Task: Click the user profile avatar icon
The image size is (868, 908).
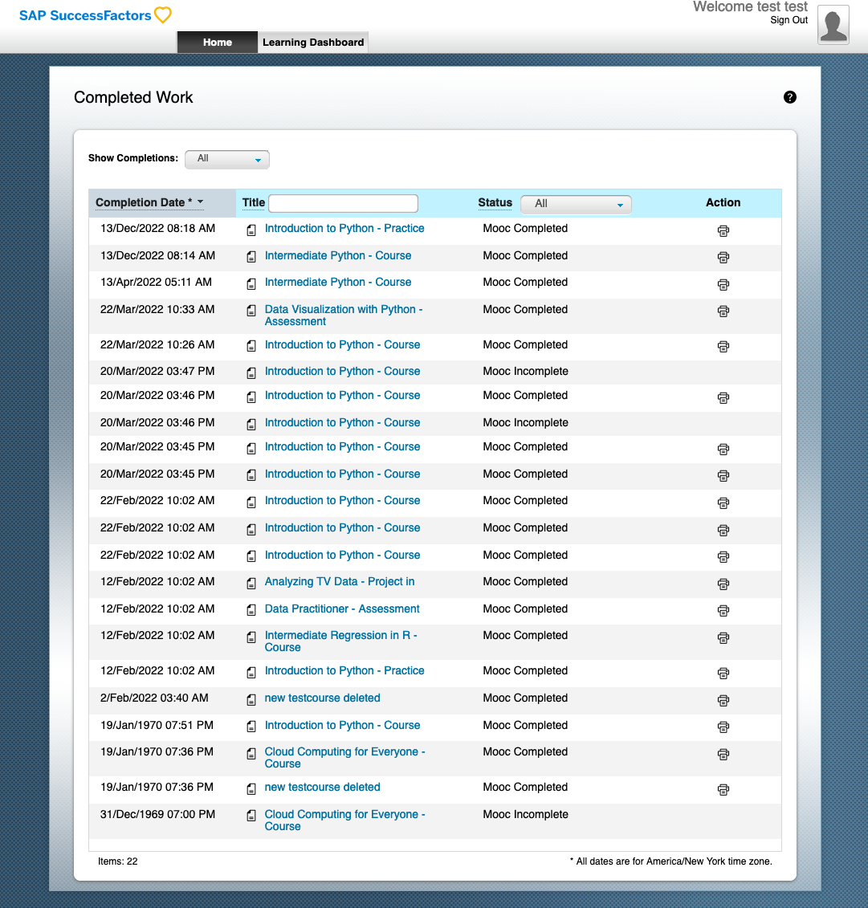Action: (x=833, y=24)
